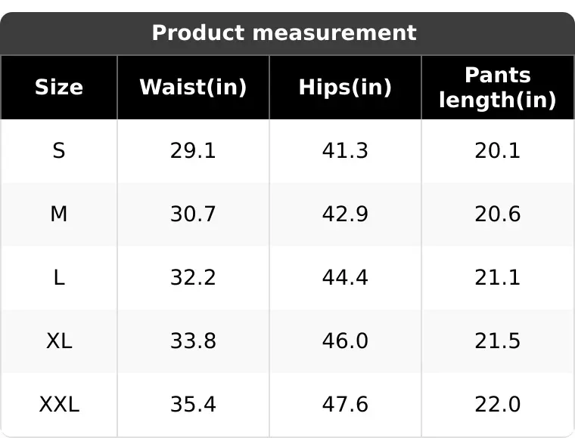This screenshot has width=575, height=438.
Task: Select the waist value 35.4
Action: 193,405
